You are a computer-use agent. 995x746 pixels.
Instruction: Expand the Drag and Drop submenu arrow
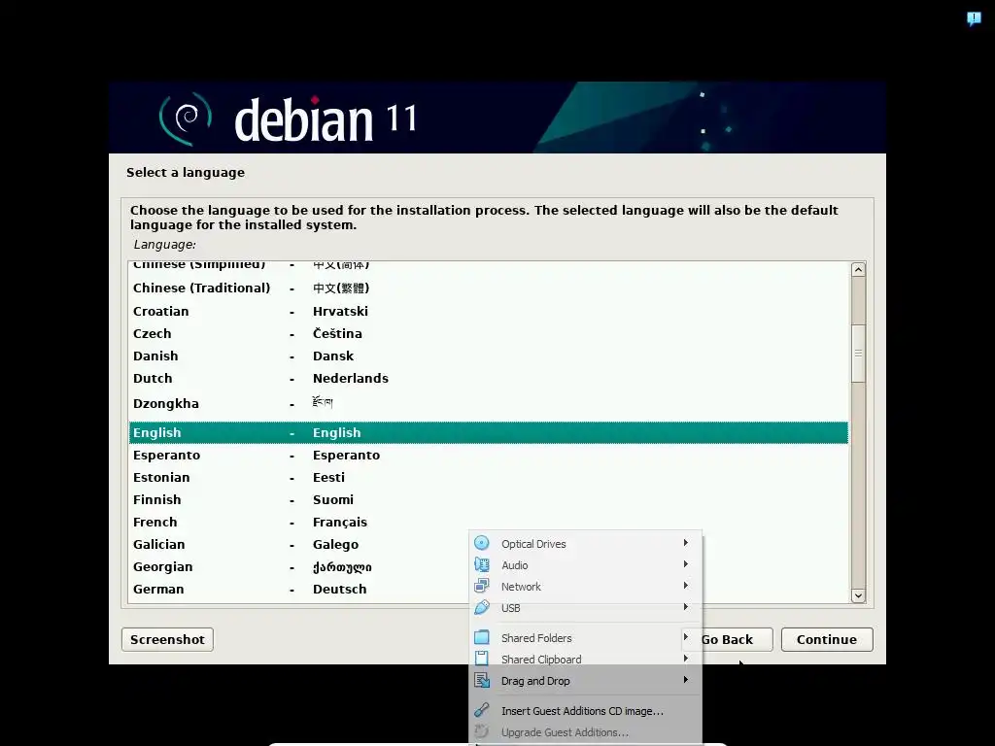click(x=685, y=680)
